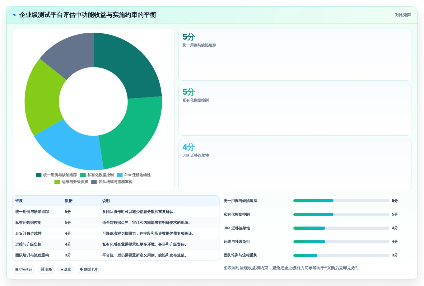Click the 运维与升级负担 progress bar
The image size is (424, 286).
[x=341, y=242]
